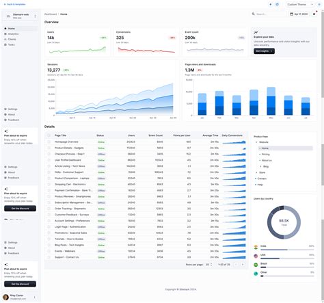Open the Users 14k overview card
This screenshot has height=303, width=324.
pyautogui.click(x=77, y=42)
